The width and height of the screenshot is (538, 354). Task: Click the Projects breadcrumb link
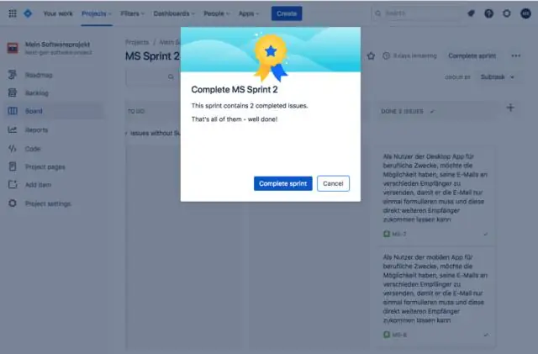pyautogui.click(x=137, y=42)
